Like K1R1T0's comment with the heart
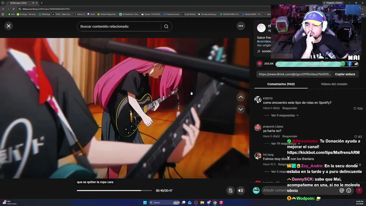 pos(355,108)
